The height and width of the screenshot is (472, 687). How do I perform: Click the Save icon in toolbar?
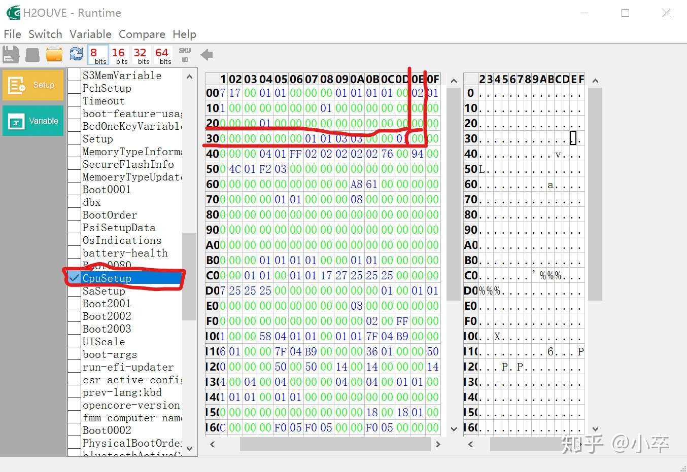point(11,55)
